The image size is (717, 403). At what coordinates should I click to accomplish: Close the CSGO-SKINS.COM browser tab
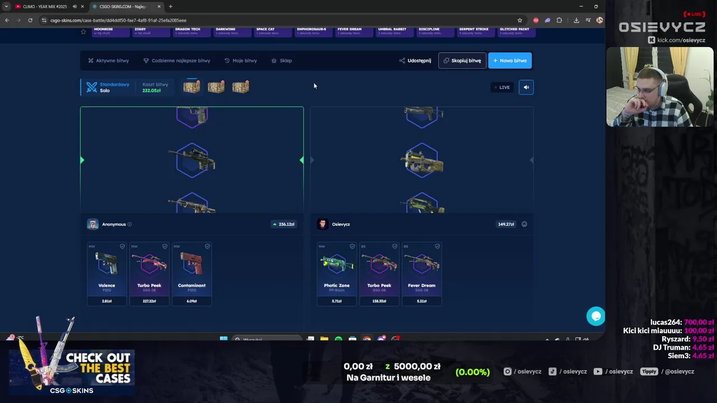tap(159, 7)
